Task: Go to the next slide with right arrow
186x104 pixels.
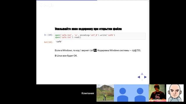Action: click(145, 77)
